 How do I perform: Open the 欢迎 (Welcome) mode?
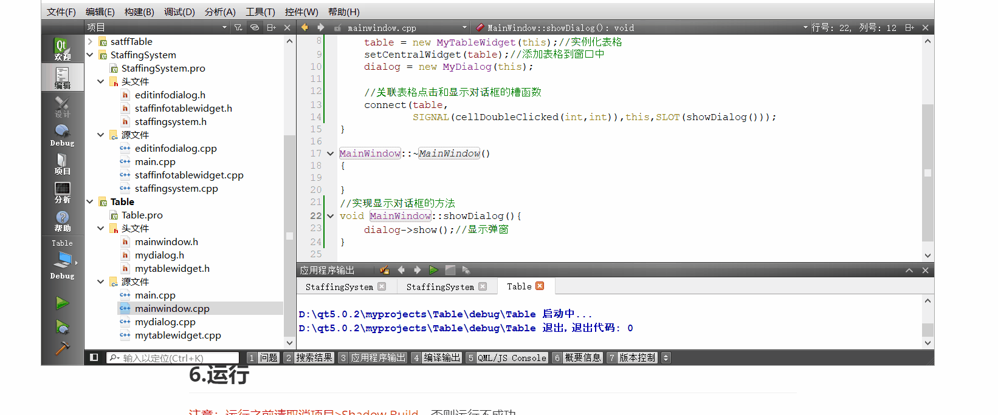62,49
